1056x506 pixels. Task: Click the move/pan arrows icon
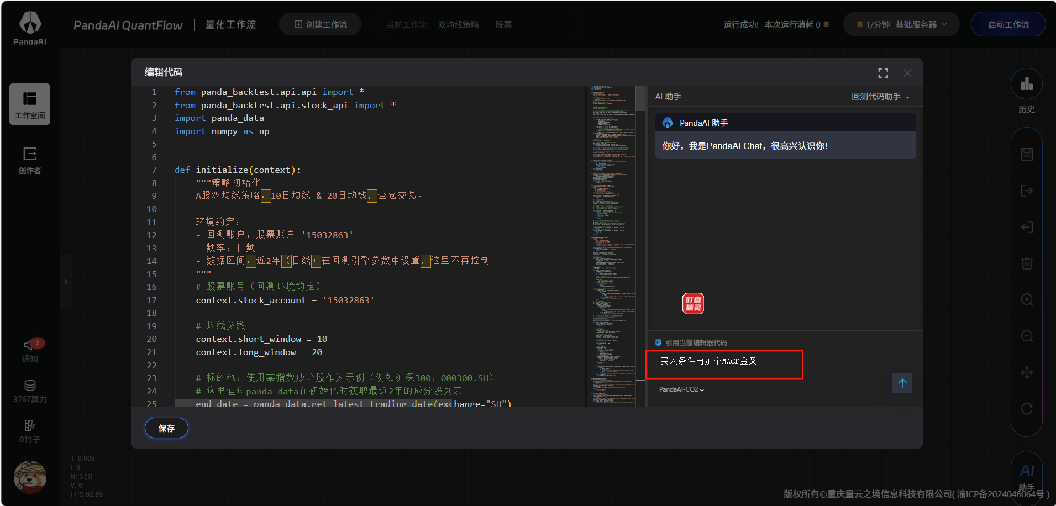[1027, 372]
